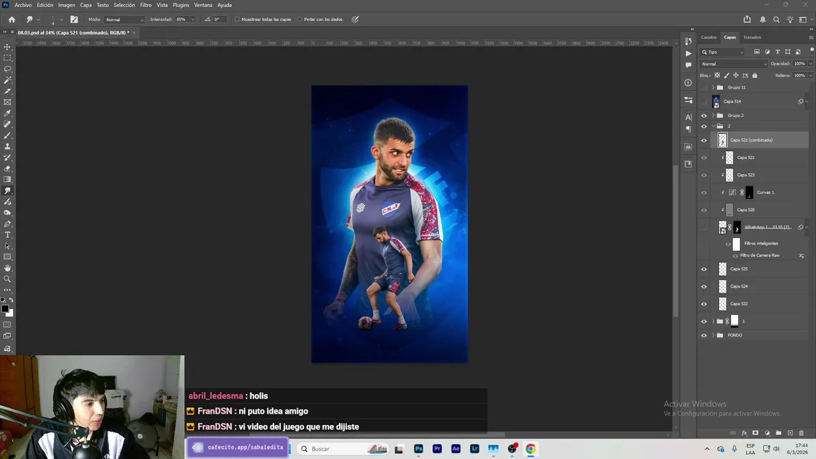Image resolution: width=816 pixels, height=459 pixels.
Task: Open the Opacidad dropdown arrow
Action: pos(810,64)
